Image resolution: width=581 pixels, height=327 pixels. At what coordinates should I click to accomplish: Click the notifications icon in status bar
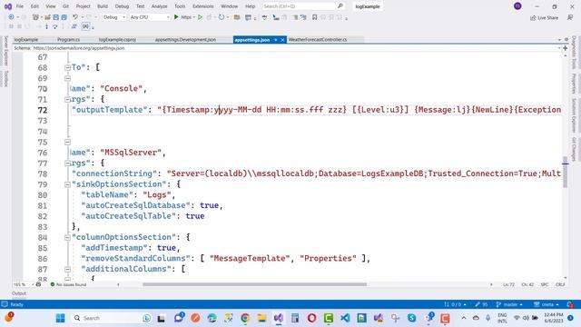pos(570,304)
